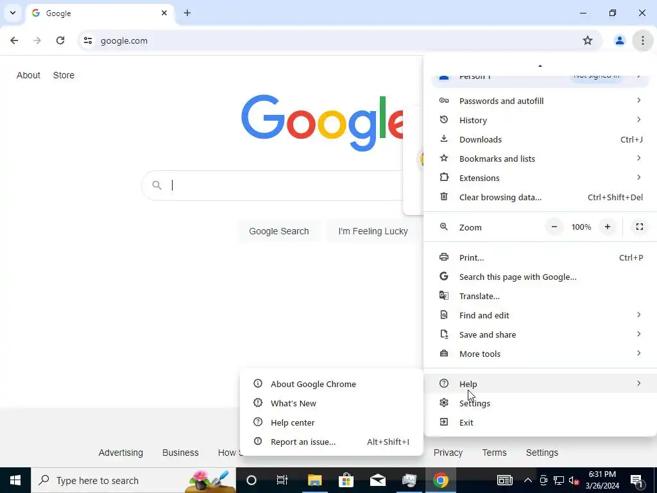Select Print from the menu

pos(540,257)
